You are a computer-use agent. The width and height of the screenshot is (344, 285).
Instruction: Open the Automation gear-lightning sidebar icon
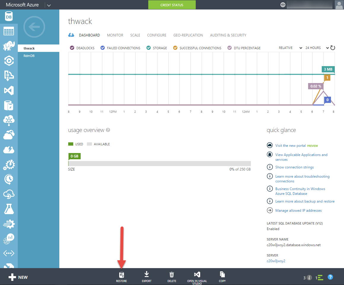pyautogui.click(x=9, y=165)
